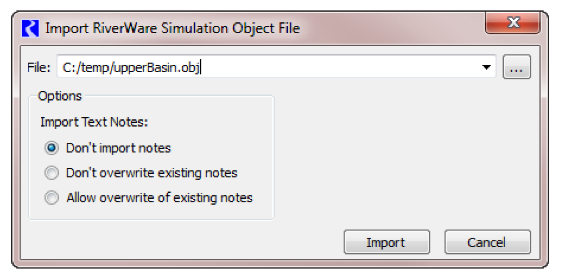Click the "Allow overwrite of existing notes" label text
Viewport: 561px width, 274px height.
[159, 198]
